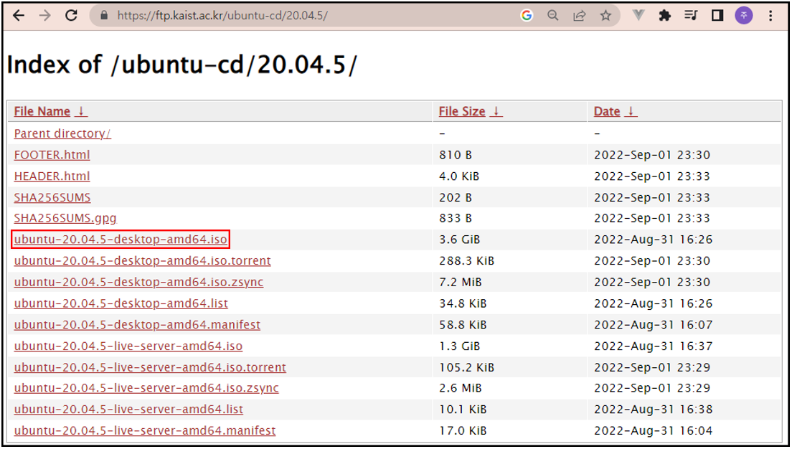Open Google translate icon in address bar
Viewport: 792px width, 449px height.
click(x=527, y=16)
